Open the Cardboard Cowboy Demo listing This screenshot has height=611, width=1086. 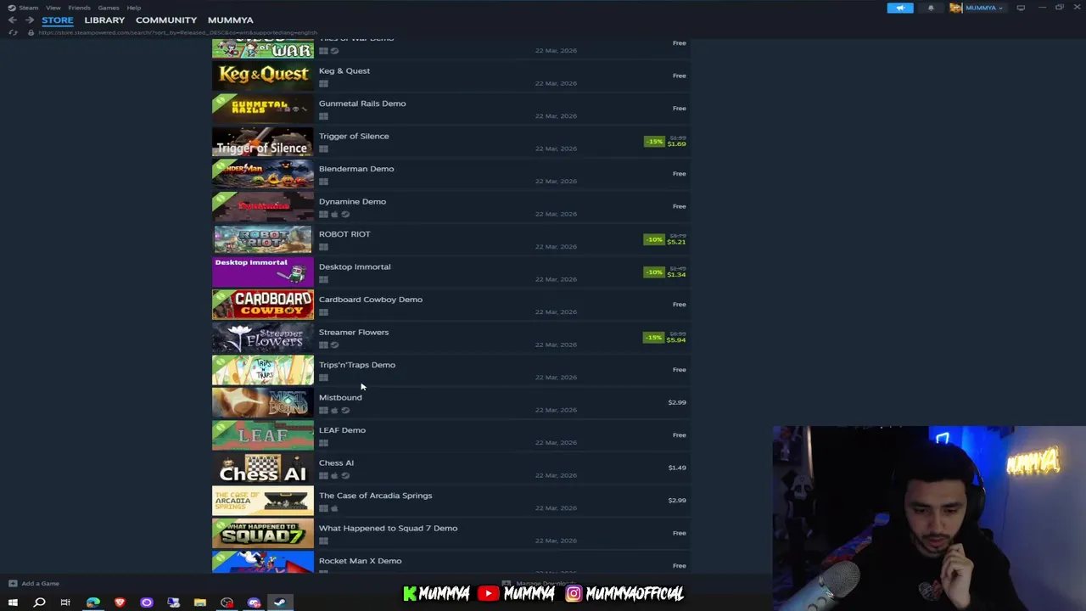point(451,304)
